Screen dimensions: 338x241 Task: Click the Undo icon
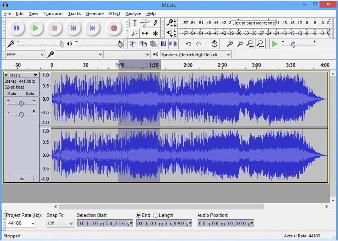[x=188, y=44]
